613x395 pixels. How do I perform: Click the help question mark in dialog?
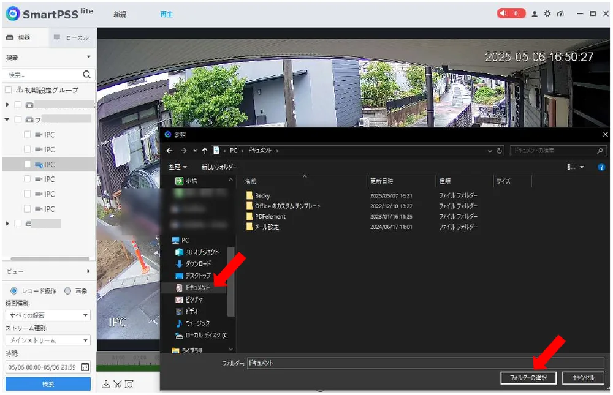601,167
